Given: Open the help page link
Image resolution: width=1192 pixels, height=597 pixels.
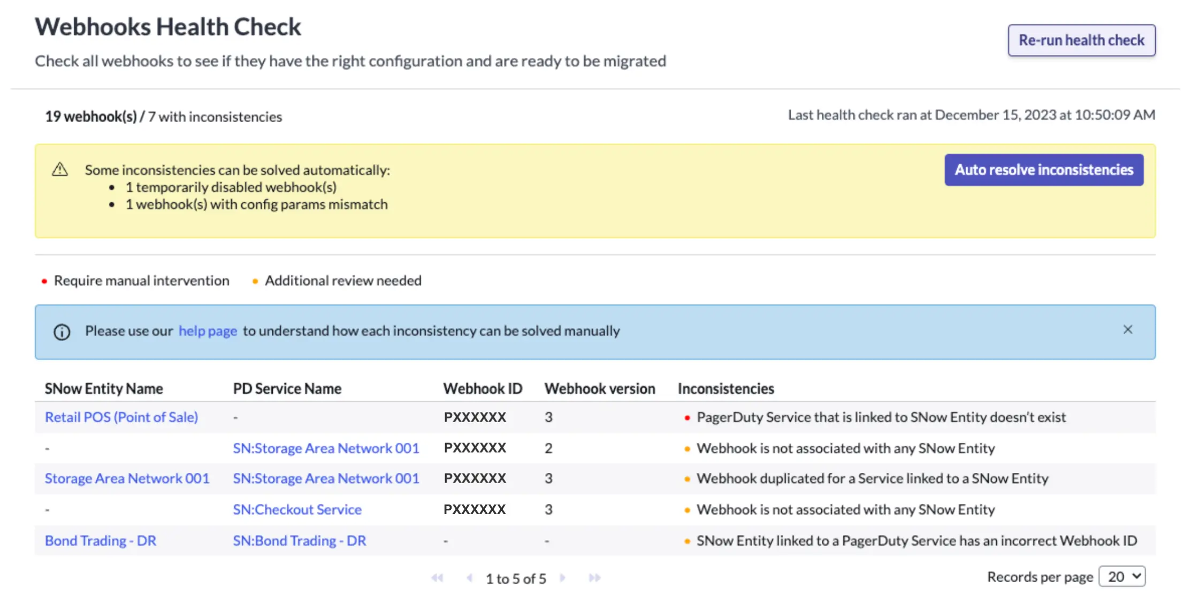Looking at the screenshot, I should [208, 331].
